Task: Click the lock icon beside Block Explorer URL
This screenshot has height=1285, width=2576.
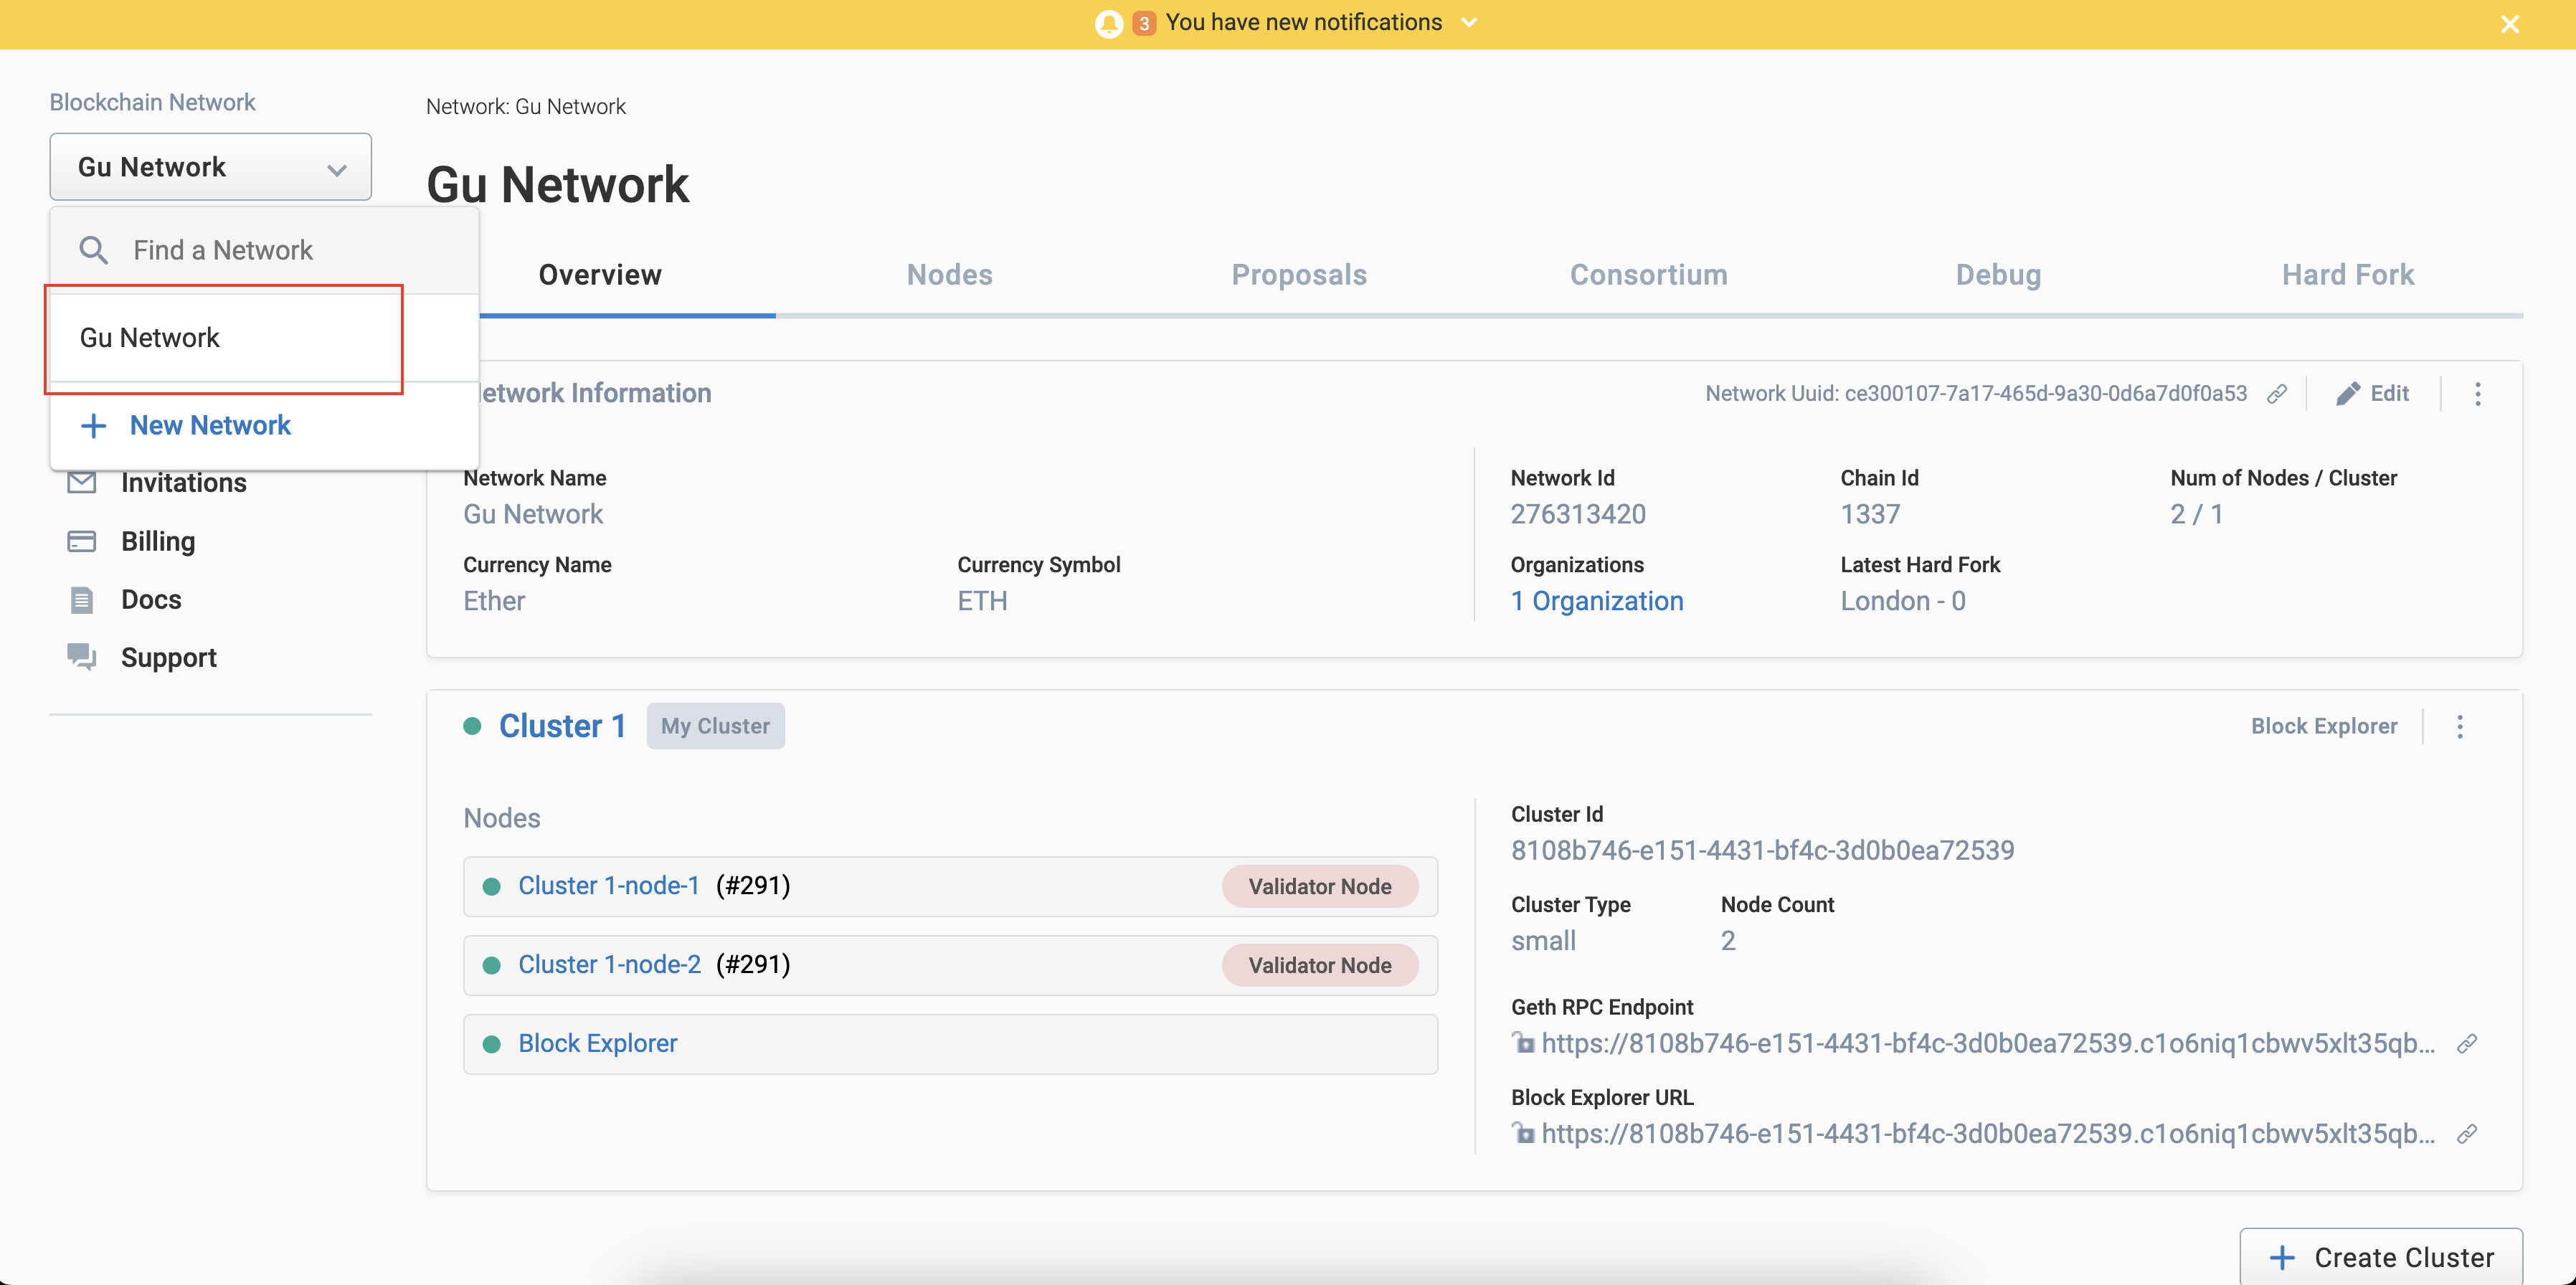Action: point(1523,1133)
